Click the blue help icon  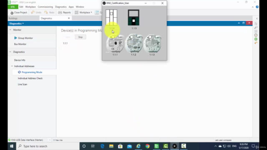(x=257, y=7)
